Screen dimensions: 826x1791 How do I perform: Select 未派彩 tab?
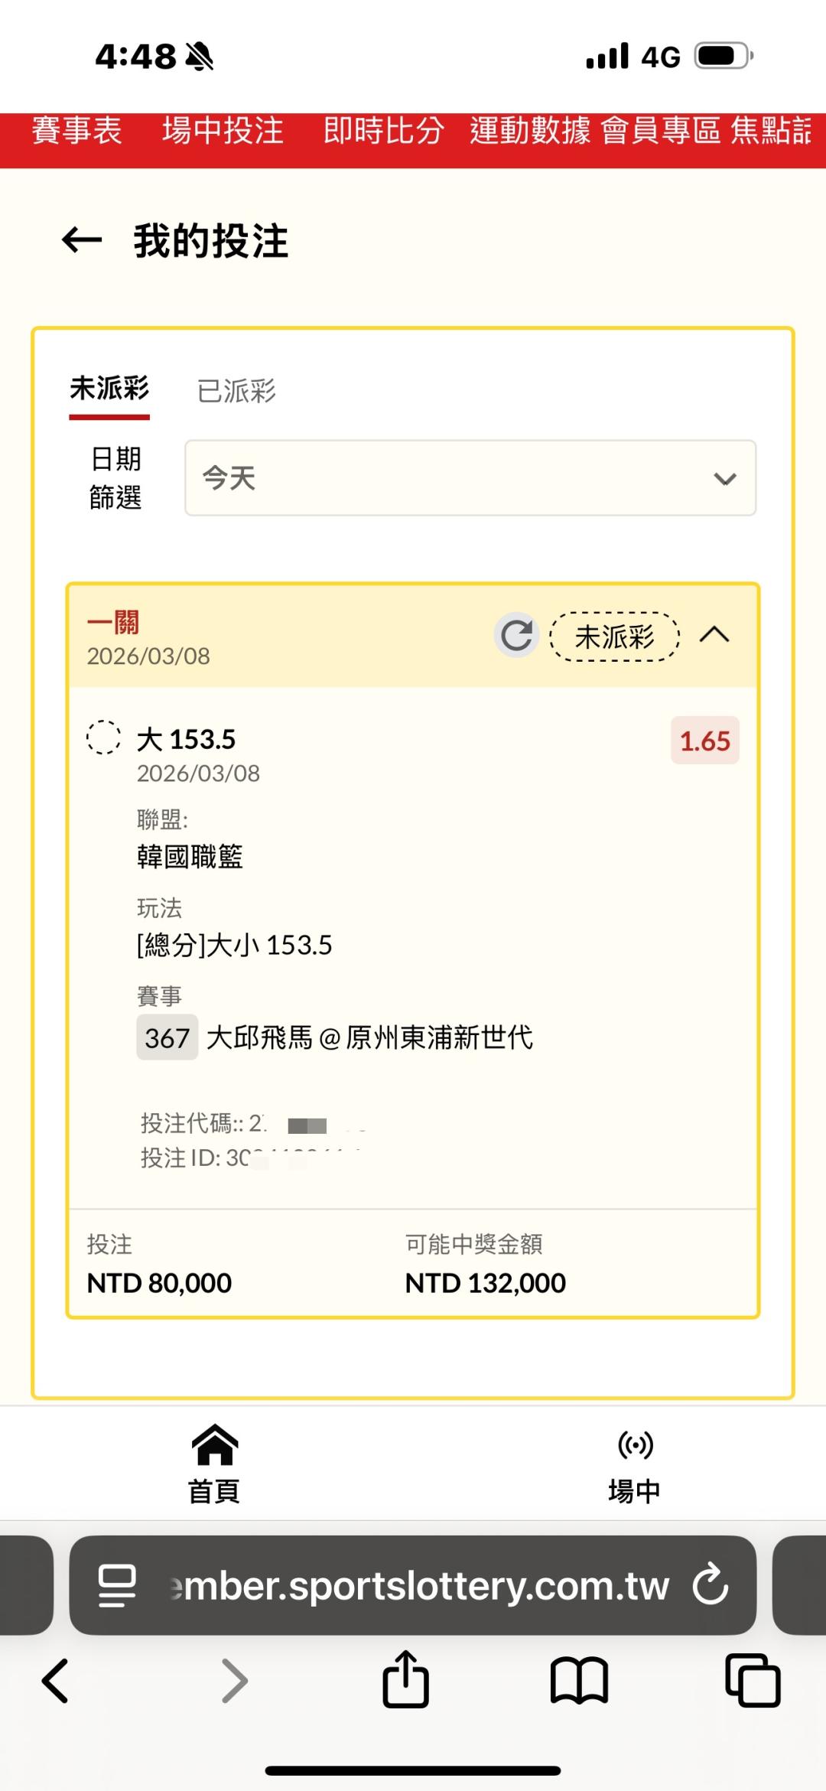pyautogui.click(x=109, y=389)
